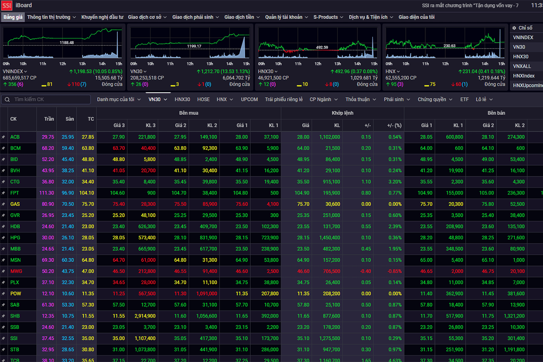Viewport: 543px width, 362px height.
Task: Switch to the HOSE tab
Action: click(x=203, y=100)
